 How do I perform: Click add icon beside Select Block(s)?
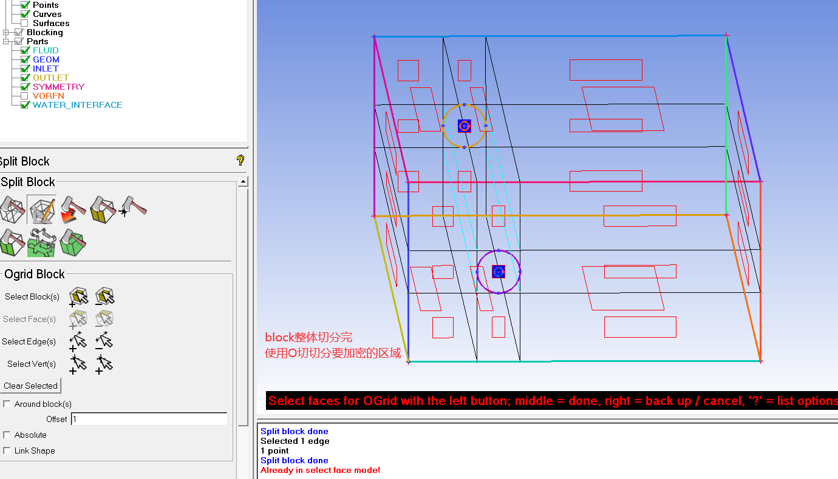point(78,297)
